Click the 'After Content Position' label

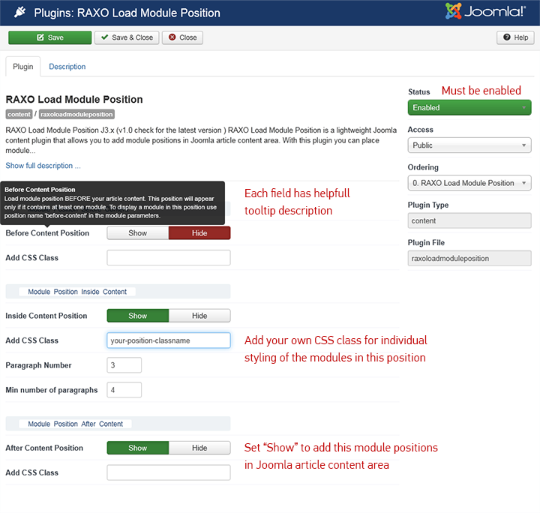(44, 448)
